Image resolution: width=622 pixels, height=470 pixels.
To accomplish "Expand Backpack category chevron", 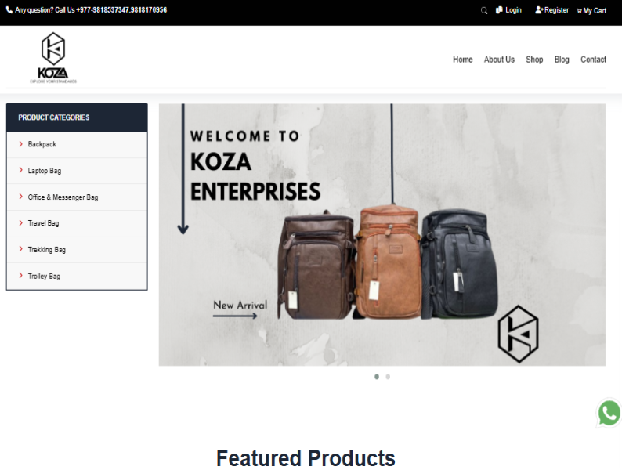I will tap(21, 144).
